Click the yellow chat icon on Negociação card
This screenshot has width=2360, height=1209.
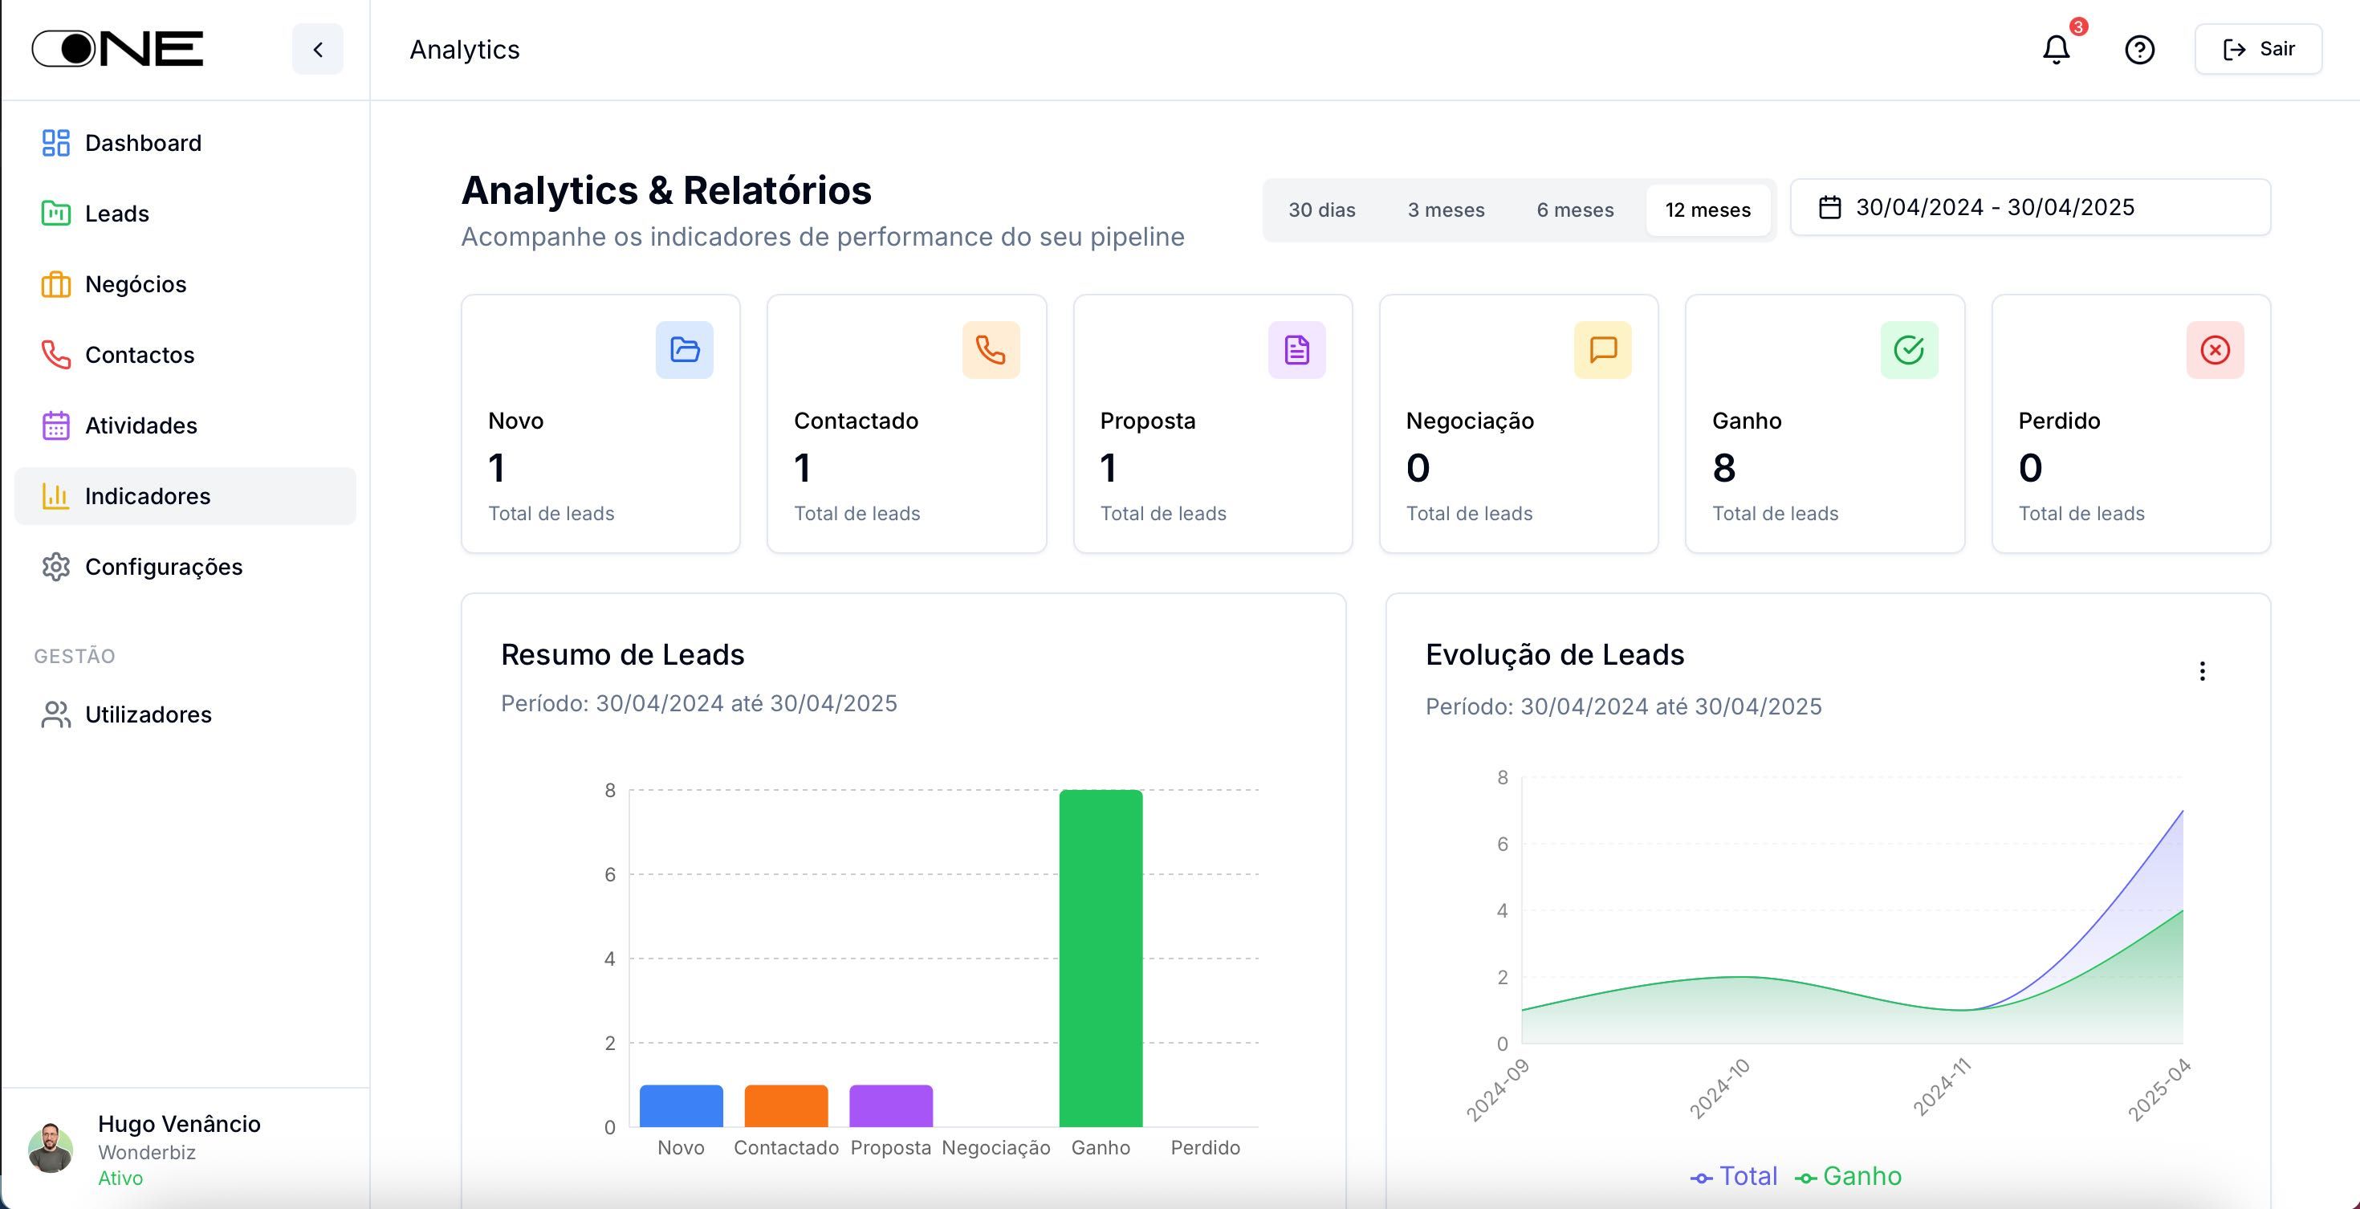point(1602,350)
